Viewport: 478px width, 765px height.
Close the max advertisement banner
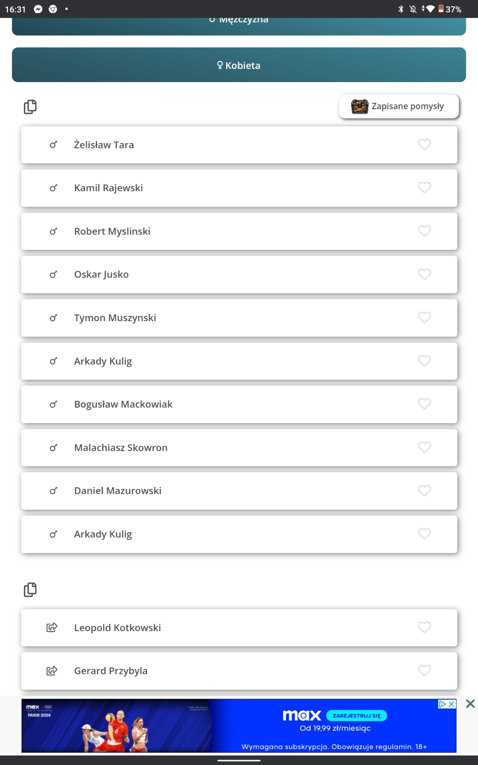(470, 704)
